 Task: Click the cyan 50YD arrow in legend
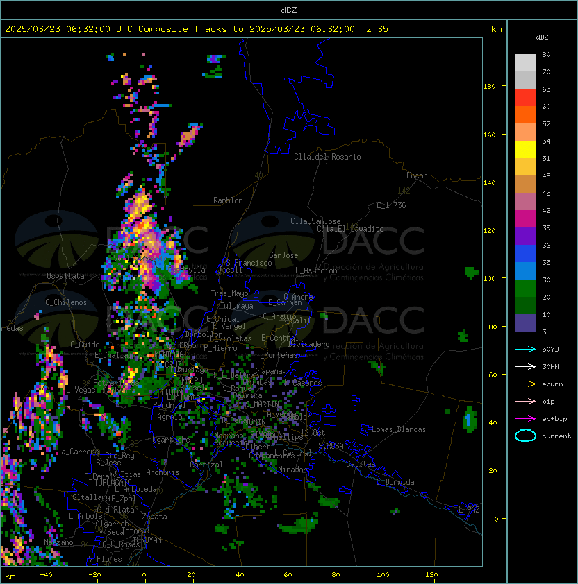coord(525,349)
